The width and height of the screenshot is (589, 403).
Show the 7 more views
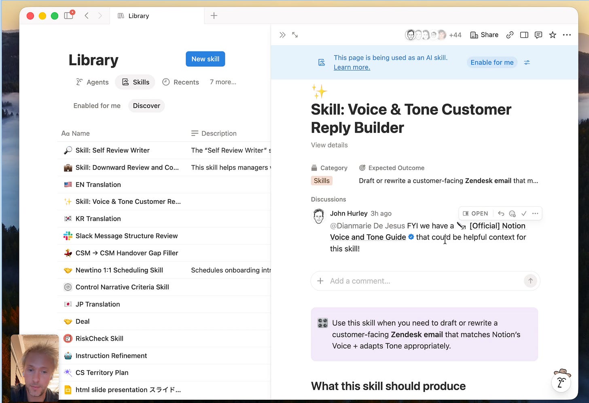pos(223,82)
